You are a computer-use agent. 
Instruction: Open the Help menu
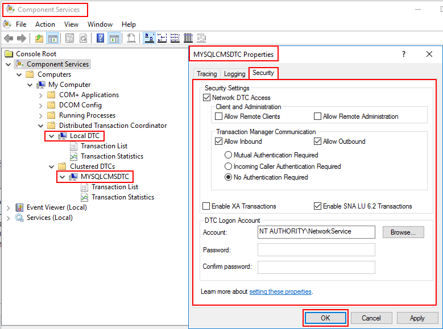tap(129, 24)
